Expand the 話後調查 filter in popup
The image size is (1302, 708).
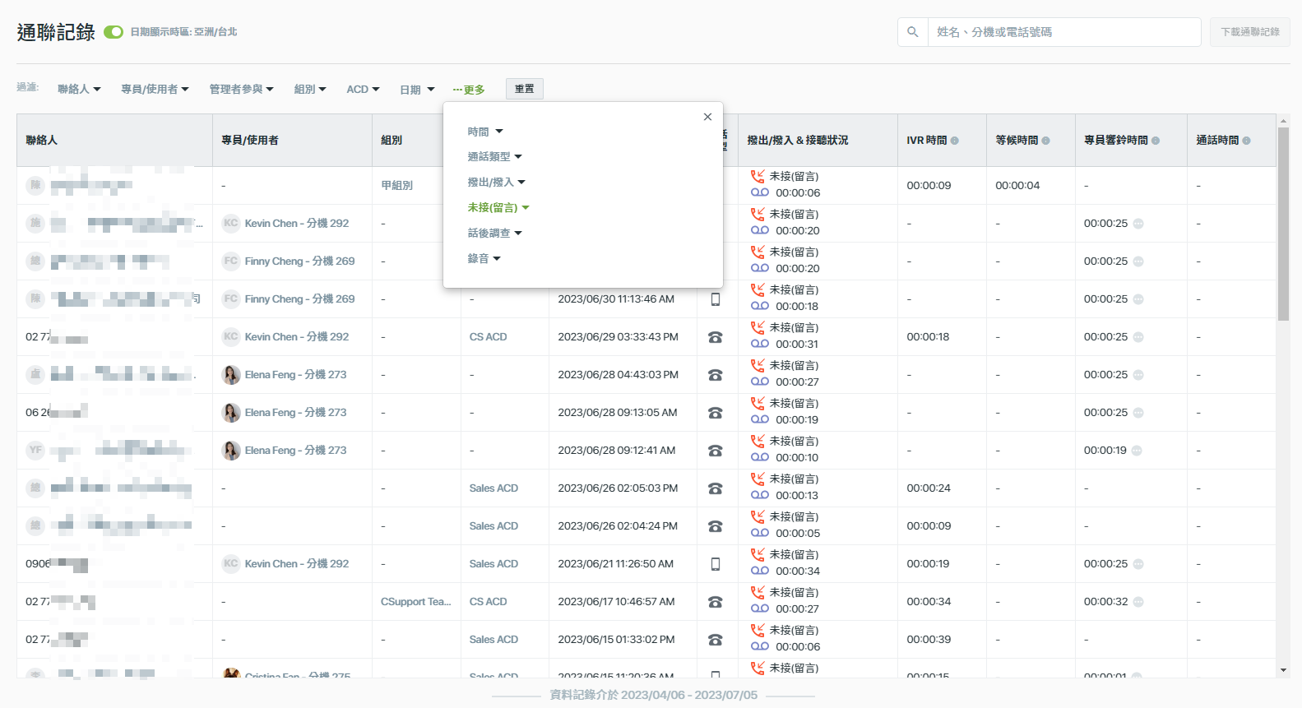click(x=494, y=233)
